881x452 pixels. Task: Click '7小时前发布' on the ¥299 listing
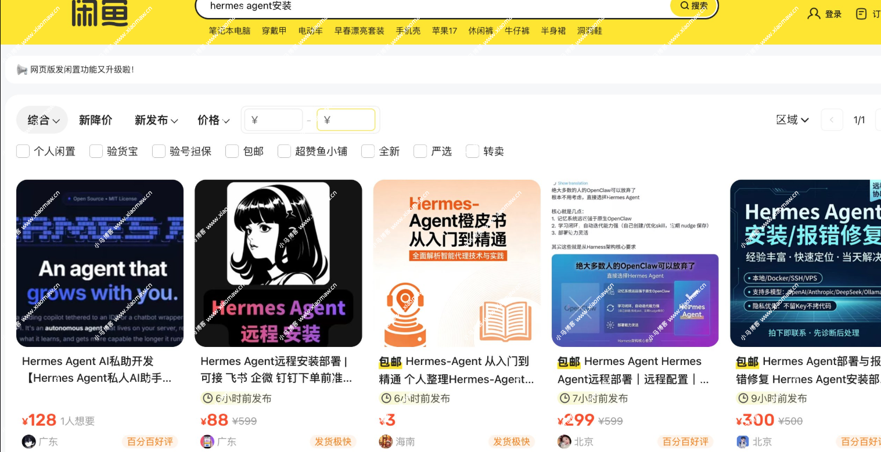(x=593, y=399)
